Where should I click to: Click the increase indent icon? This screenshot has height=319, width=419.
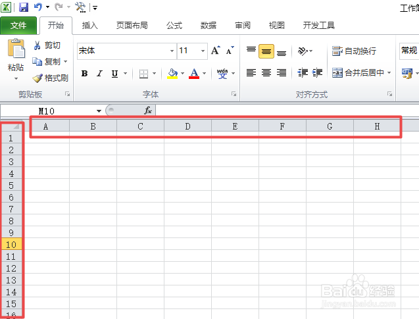(318, 72)
